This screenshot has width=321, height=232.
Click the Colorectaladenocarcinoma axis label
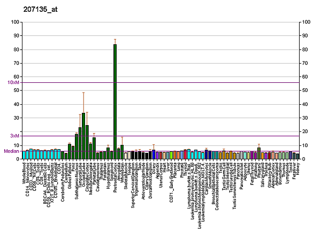pos(217,187)
